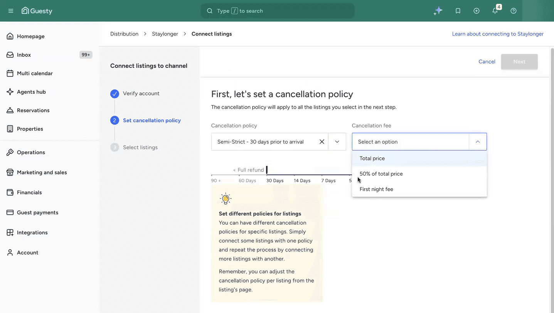This screenshot has height=313, width=554.
Task: Click the Homepage house icon
Action: (x=10, y=36)
